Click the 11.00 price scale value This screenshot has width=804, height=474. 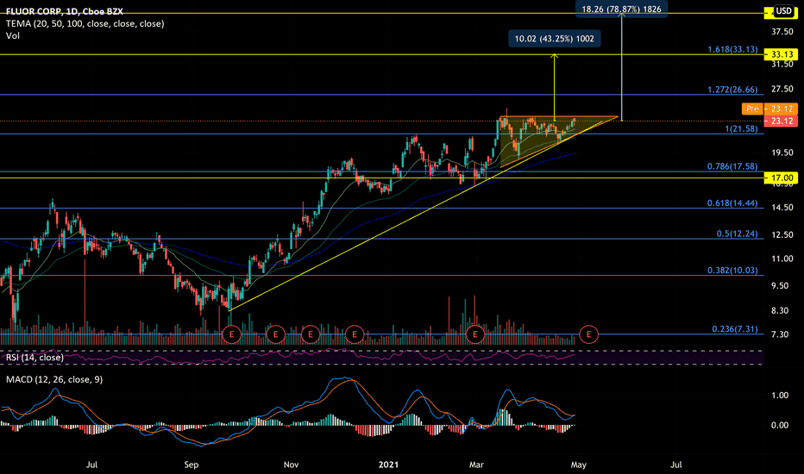(x=782, y=259)
